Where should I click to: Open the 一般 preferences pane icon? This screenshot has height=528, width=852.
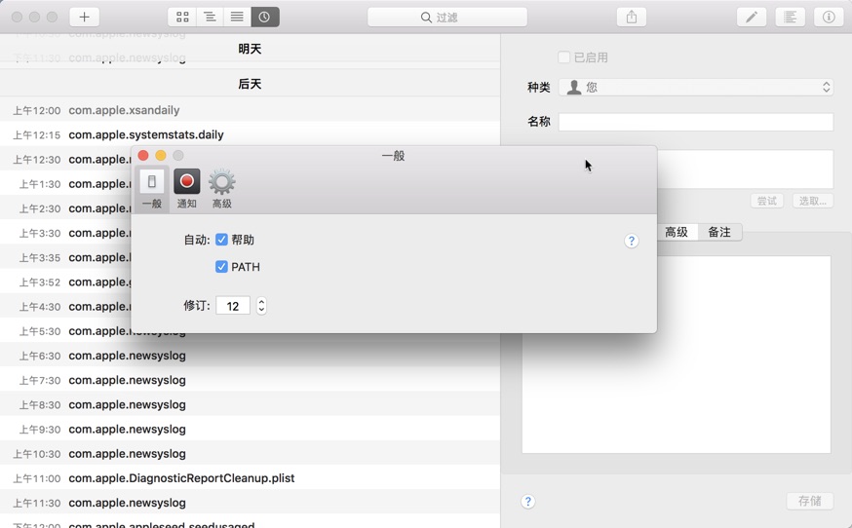pos(152,188)
